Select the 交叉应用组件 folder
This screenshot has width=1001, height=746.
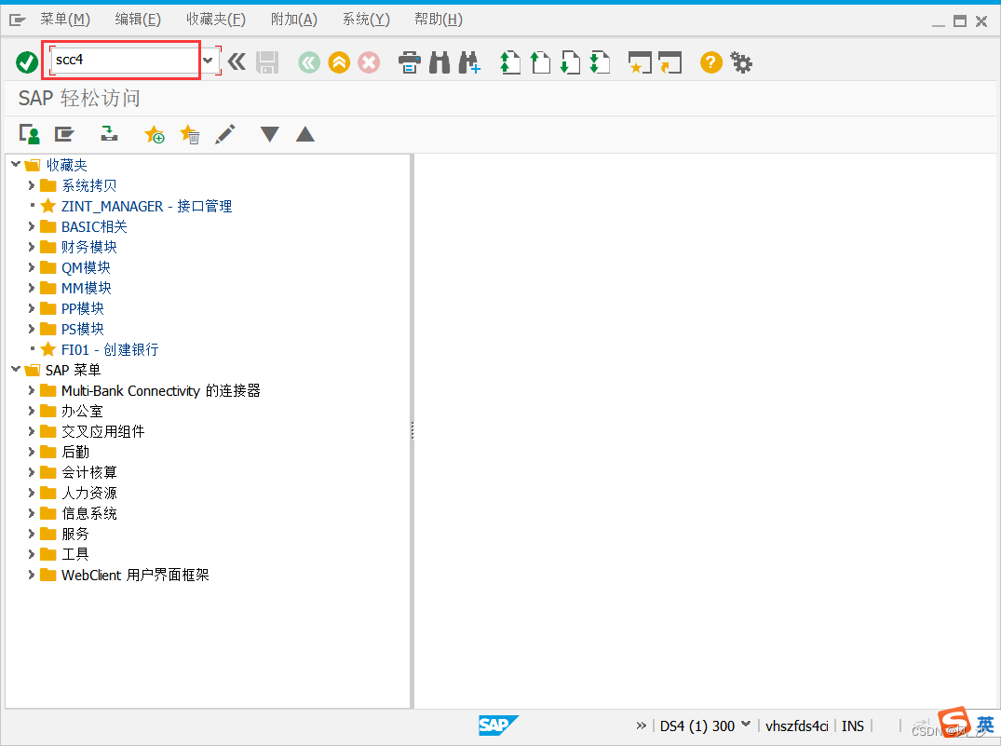(x=102, y=431)
